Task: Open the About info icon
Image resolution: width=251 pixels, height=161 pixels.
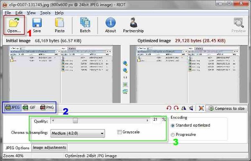Action: click(110, 25)
